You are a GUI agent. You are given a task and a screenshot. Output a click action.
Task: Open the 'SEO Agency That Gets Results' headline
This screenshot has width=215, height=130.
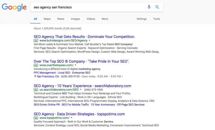pyautogui.click(x=84, y=37)
